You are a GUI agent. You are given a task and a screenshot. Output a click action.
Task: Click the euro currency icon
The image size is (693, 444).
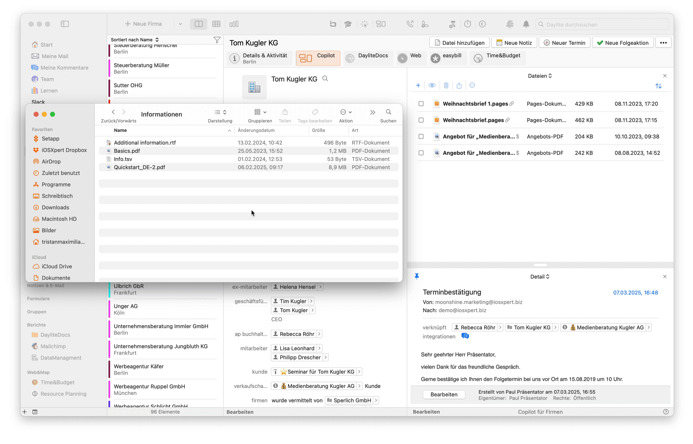pyautogui.click(x=482, y=24)
